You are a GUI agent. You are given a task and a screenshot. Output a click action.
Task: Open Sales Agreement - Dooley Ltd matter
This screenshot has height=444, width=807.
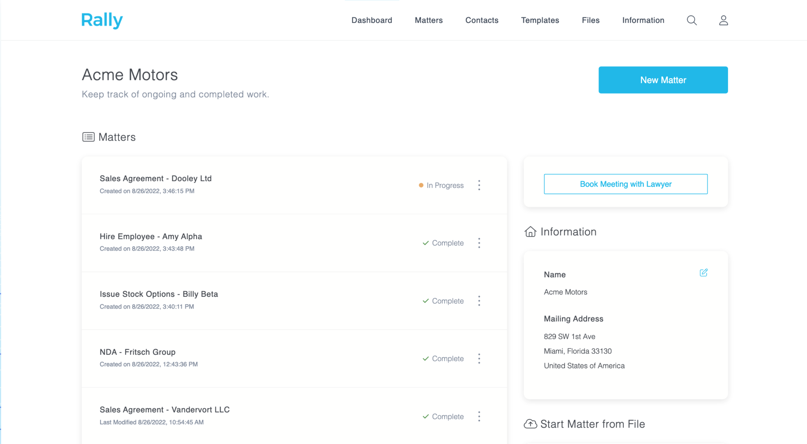155,179
